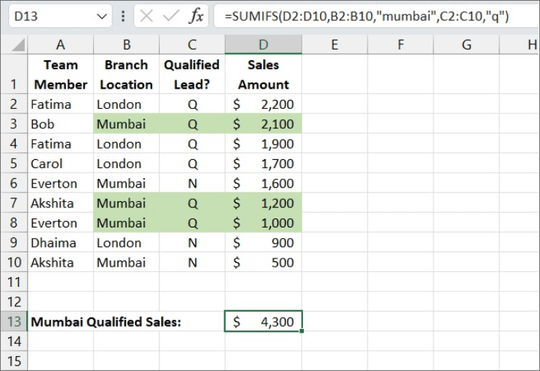
Task: Select cell D13 showing $4,300
Action: tap(263, 321)
